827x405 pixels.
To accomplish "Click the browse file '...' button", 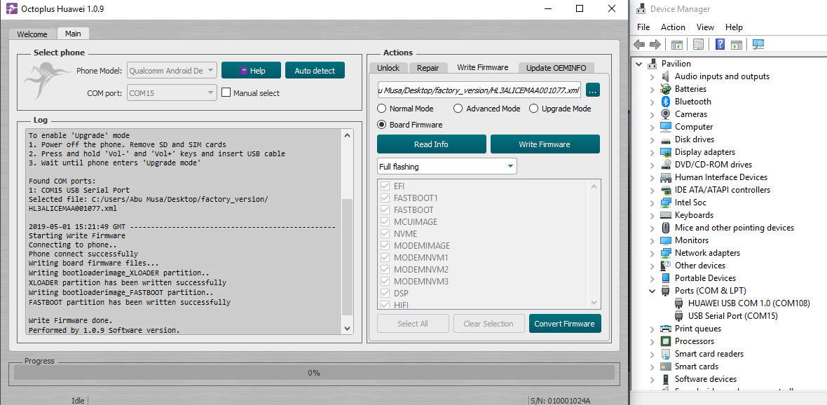I will point(593,90).
